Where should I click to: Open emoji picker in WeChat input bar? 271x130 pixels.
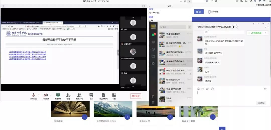pos(198,89)
